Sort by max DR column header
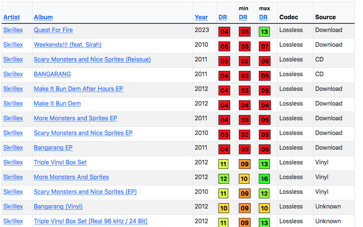 [x=263, y=17]
